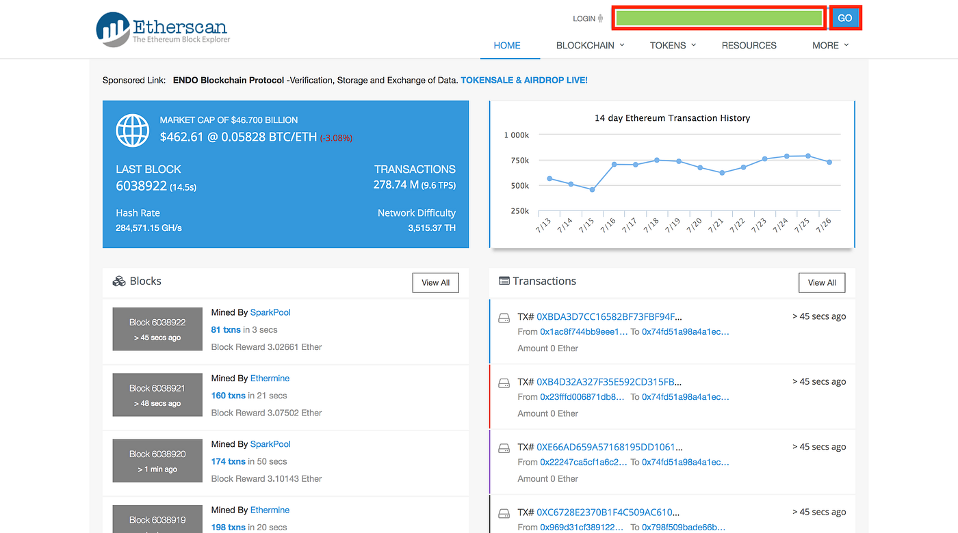
Task: Click Block Reward 3.07502 Ether text
Action: point(266,412)
